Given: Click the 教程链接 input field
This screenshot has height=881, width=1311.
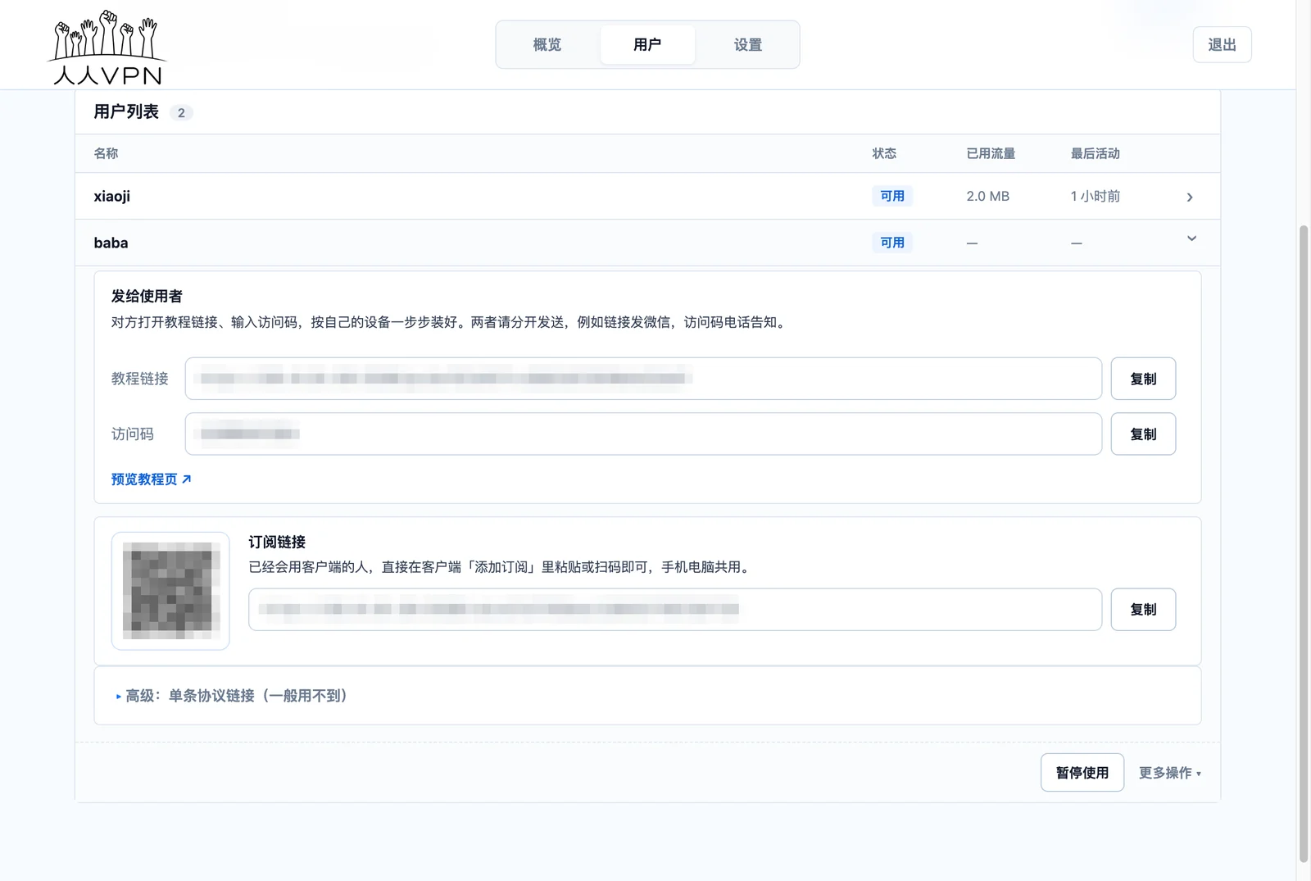Looking at the screenshot, I should 643,379.
